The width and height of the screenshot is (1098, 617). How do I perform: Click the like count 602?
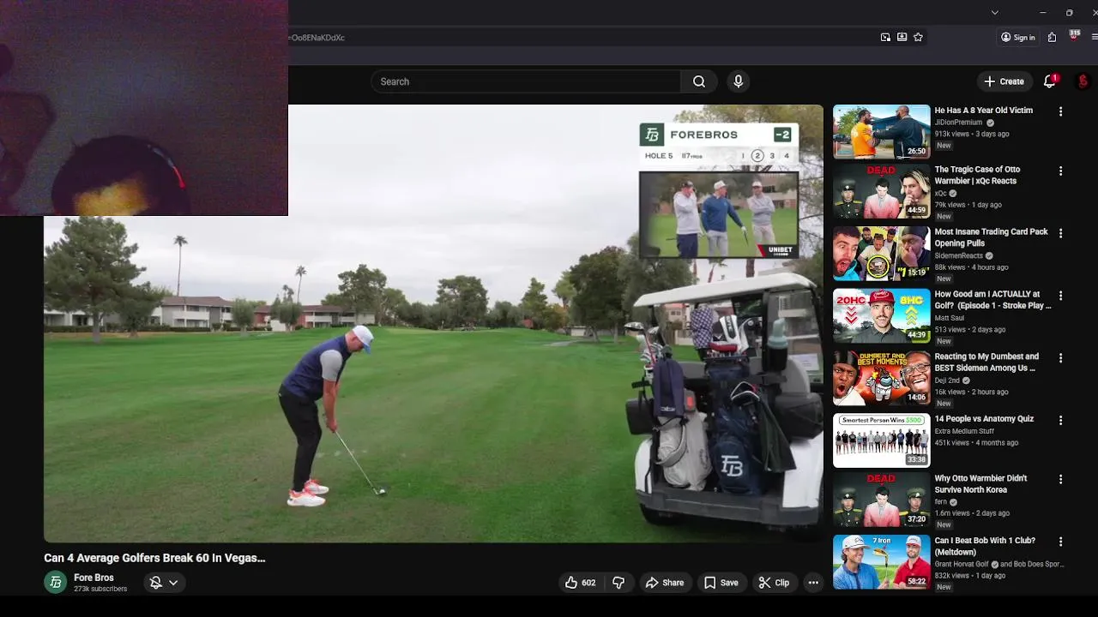pos(588,583)
